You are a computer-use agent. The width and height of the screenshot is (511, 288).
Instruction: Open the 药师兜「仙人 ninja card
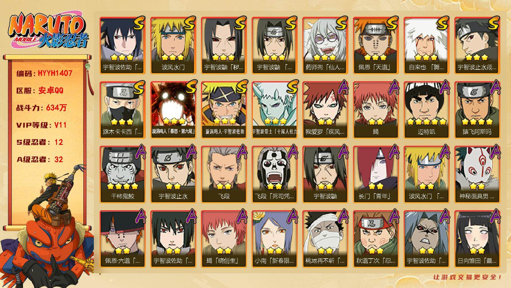[325, 45]
